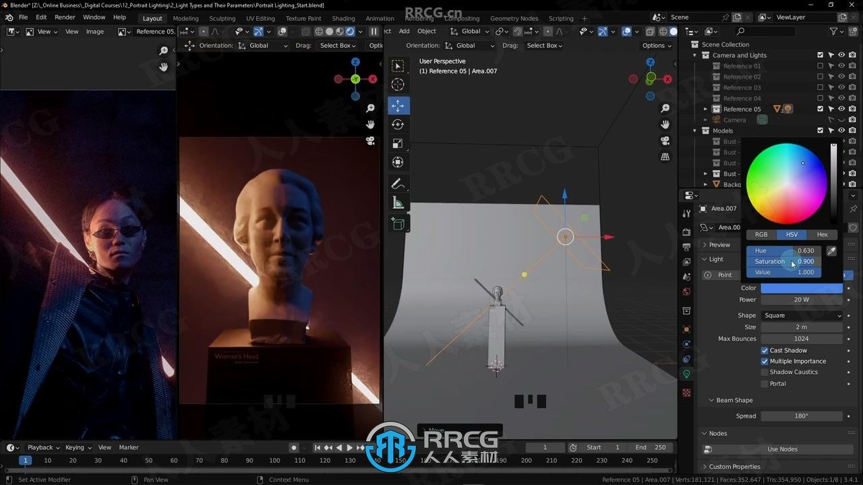
Task: Hide Models collection in viewport
Action: pos(841,131)
